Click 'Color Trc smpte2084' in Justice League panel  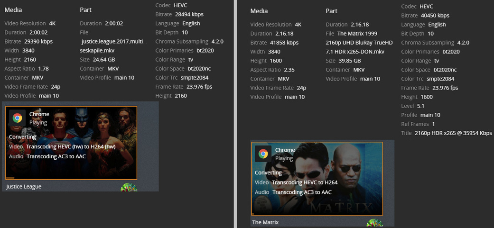(182, 78)
